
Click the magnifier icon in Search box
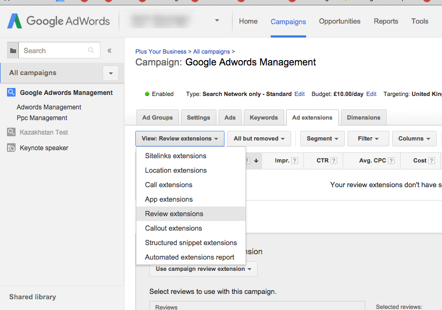coord(91,50)
